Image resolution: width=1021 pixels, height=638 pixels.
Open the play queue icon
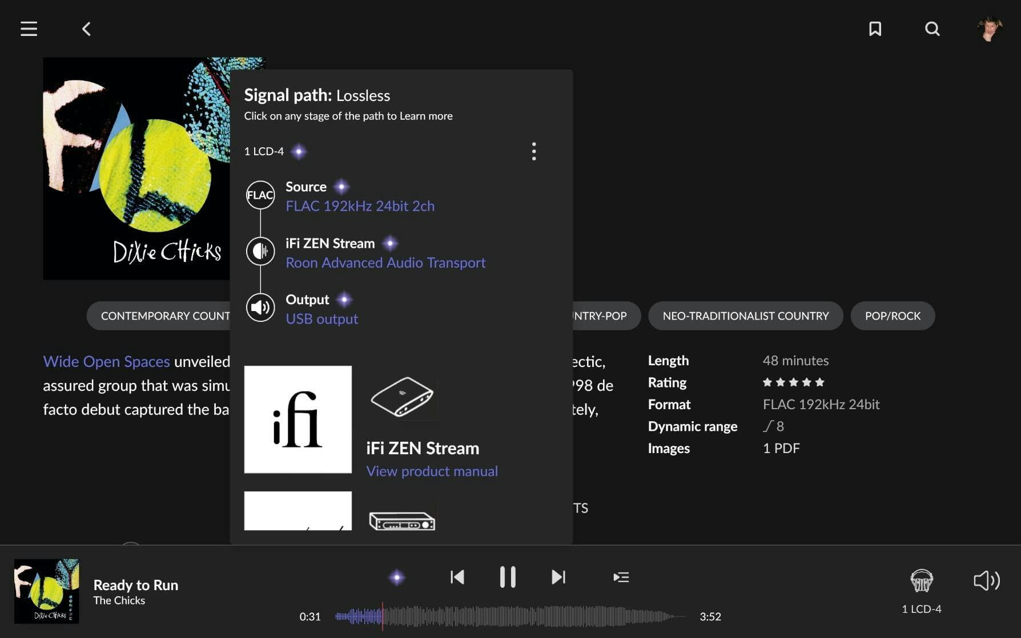click(x=621, y=578)
